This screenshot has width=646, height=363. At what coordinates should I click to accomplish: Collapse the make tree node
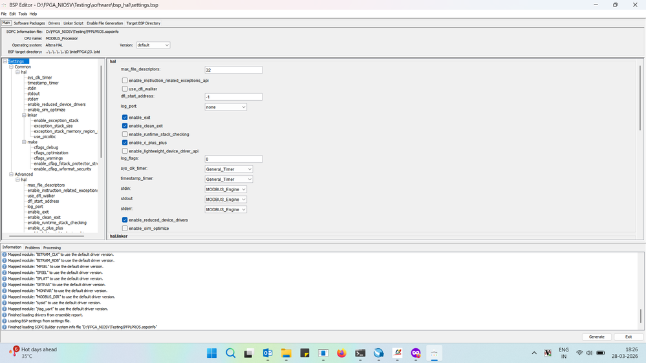tap(25, 142)
